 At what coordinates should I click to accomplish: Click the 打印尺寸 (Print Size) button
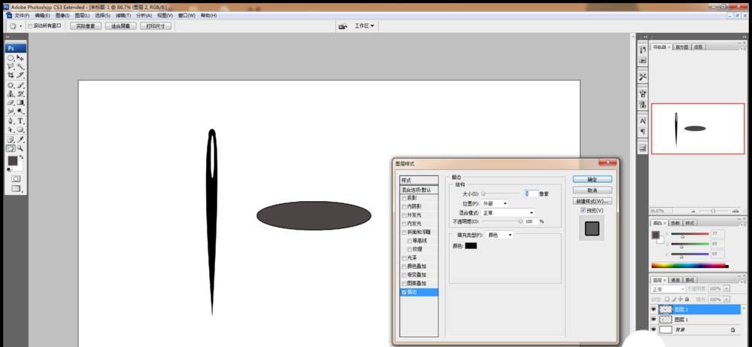156,26
